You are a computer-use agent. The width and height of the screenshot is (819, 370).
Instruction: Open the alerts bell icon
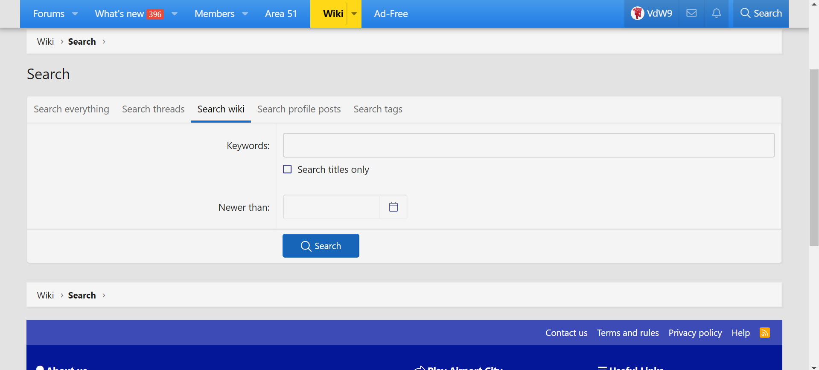click(x=716, y=14)
